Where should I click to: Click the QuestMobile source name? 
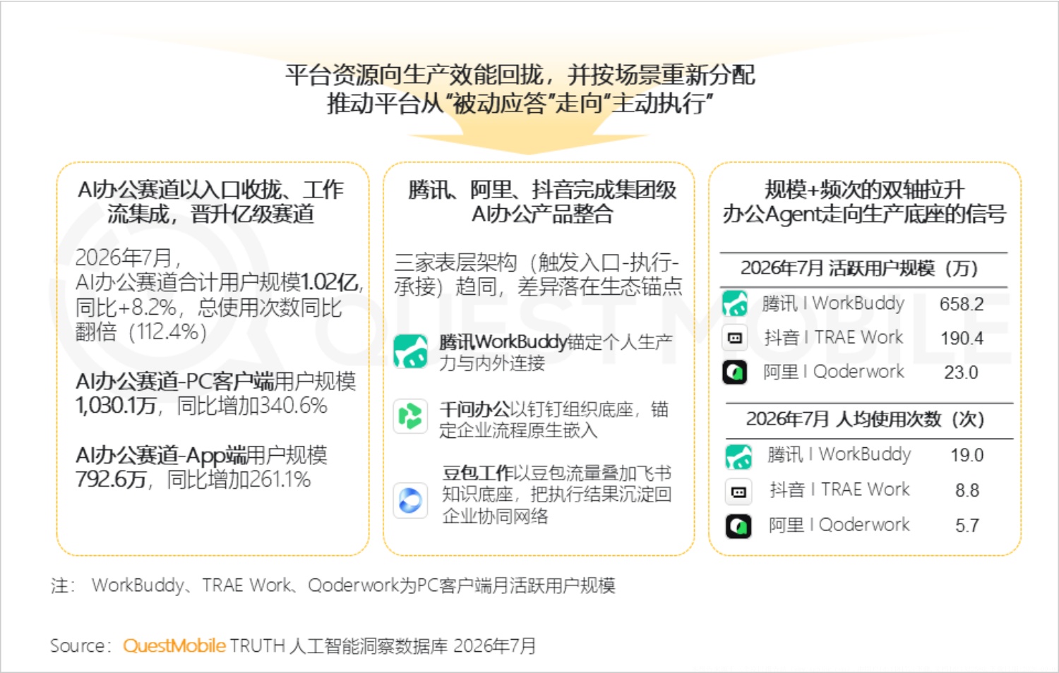click(x=174, y=645)
